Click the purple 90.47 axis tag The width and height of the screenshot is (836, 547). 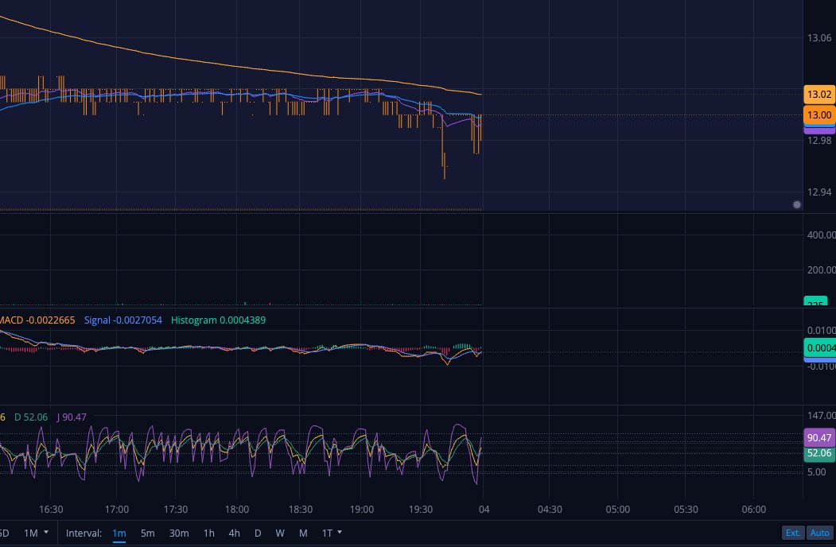point(819,438)
